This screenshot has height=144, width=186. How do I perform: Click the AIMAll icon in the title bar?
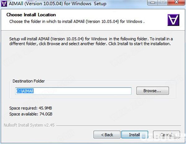click(x=4, y=3)
